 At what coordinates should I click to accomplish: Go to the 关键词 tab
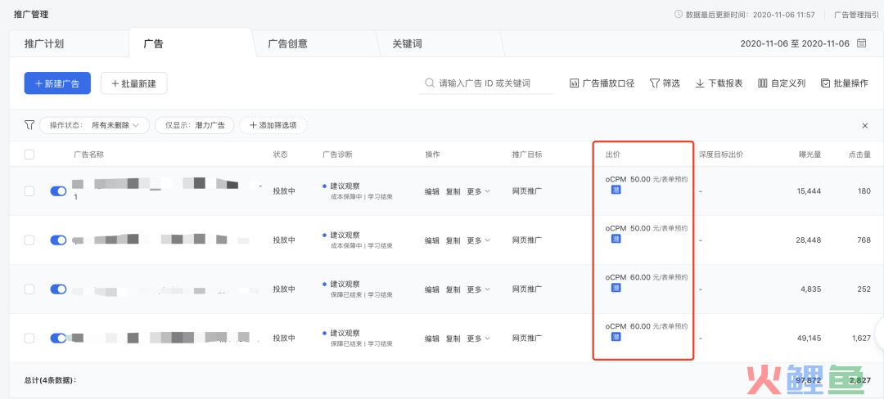click(x=407, y=43)
